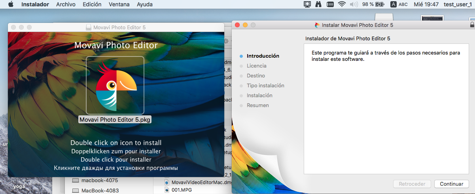The image size is (475, 194).
Task: Open the battery 98 % status
Action: [373, 4]
